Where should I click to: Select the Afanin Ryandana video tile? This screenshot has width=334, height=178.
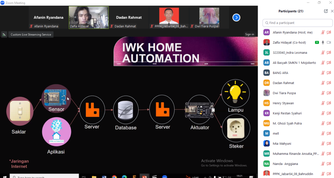tap(49, 18)
